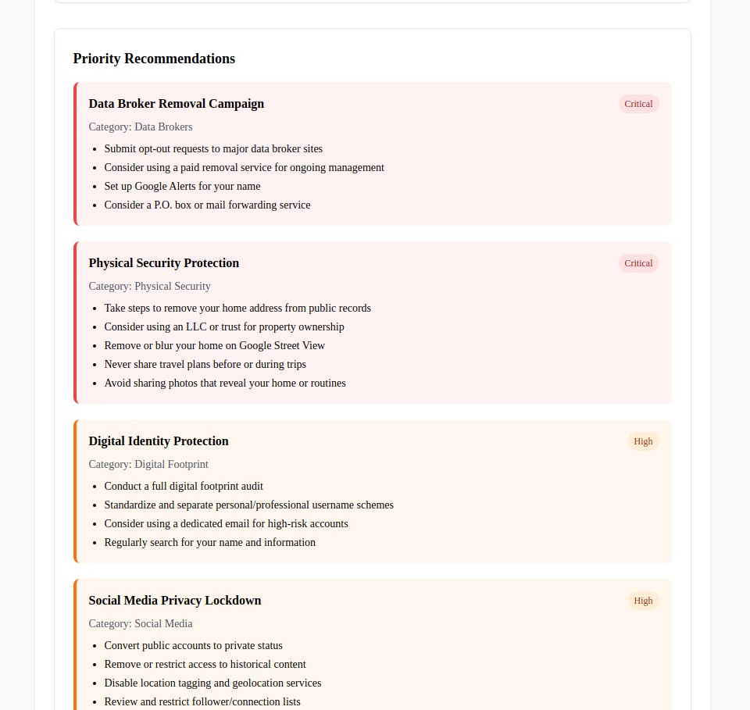Screen dimensions: 750x710
Task: Click 'Submit opt-out requests to major data broker sites'
Action: tap(213, 148)
